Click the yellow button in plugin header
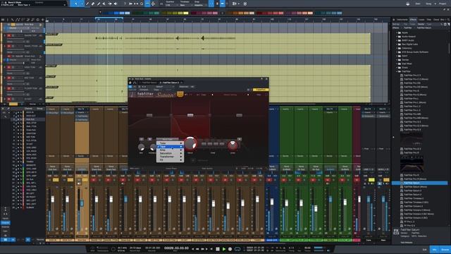Viewport: 451px width, 254px height. [261, 90]
